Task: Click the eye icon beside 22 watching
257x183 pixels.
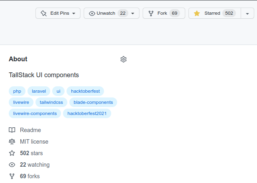Action: click(12, 165)
